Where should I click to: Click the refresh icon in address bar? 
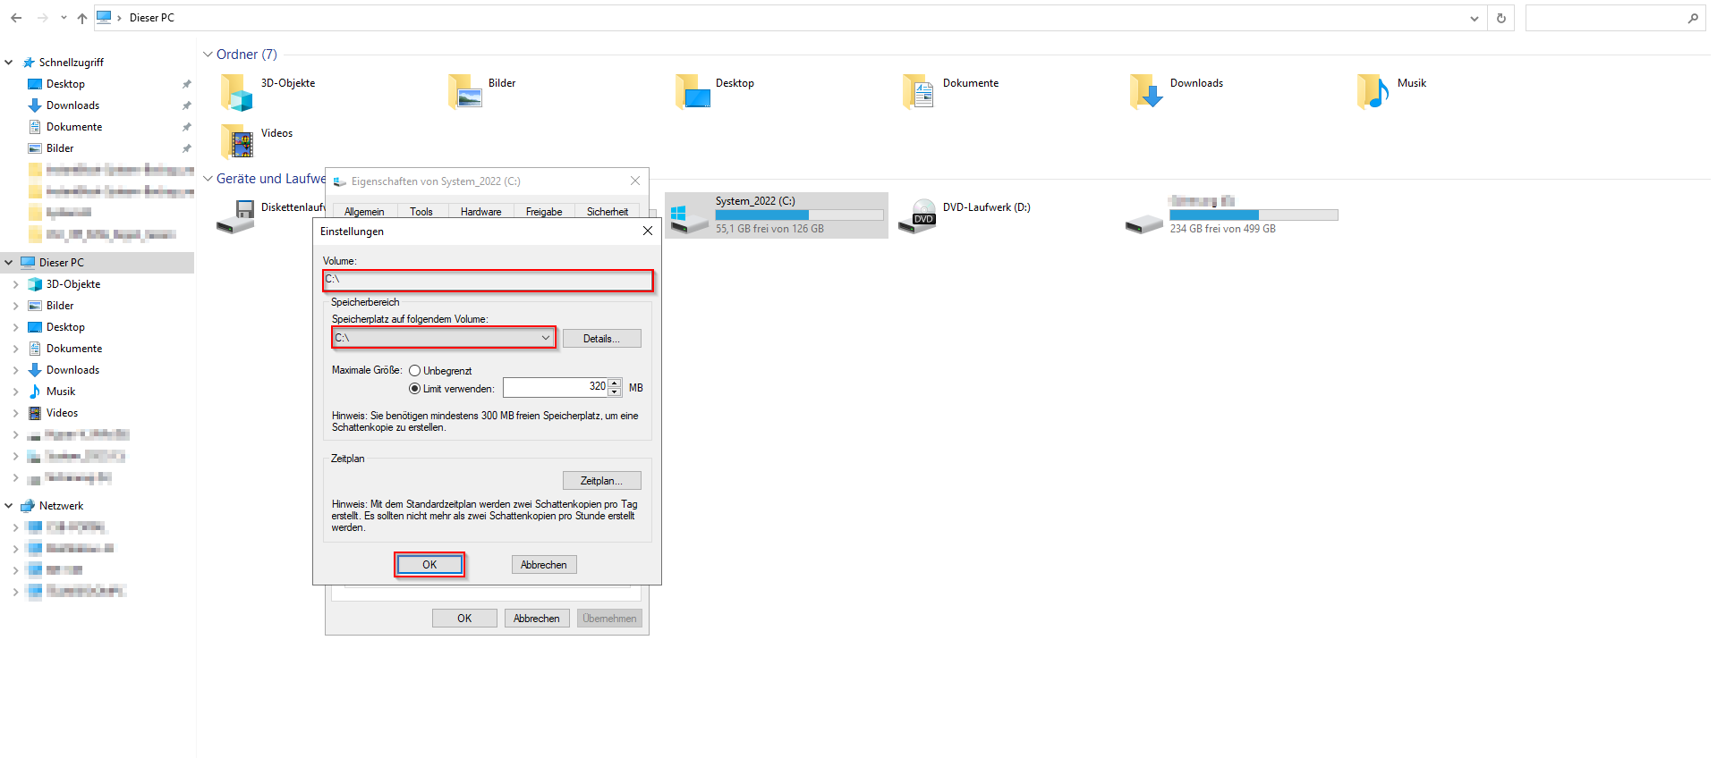tap(1501, 18)
